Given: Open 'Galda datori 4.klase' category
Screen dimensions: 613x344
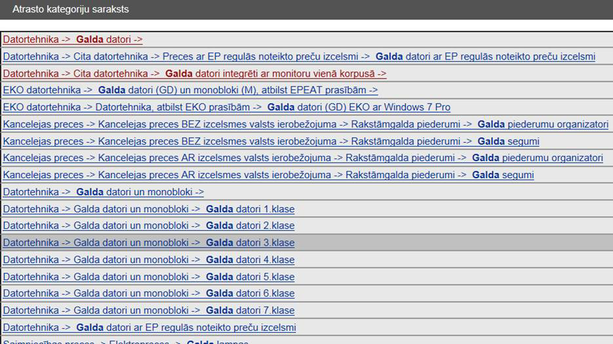Looking at the screenshot, I should pyautogui.click(x=149, y=260).
